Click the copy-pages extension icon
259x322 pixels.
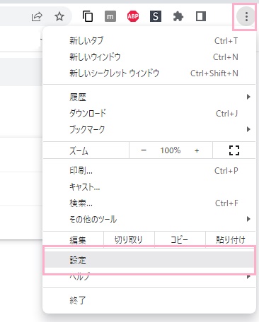tap(88, 16)
